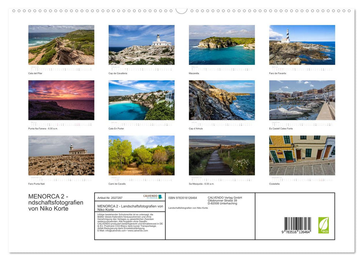Image resolution: width=363 pixels, height=261 pixels.
Task: Select the Cala del Pilar coastline thumbnail
Action: point(61,44)
